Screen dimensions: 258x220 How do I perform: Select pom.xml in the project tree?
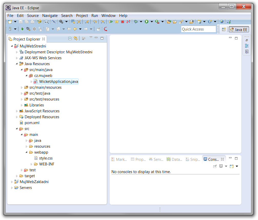32,123
